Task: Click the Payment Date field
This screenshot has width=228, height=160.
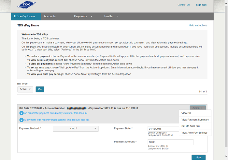Action: 163,129
